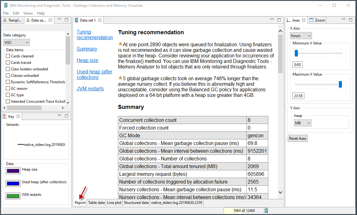Close the Data selector view tab
The height and width of the screenshot is (215, 357).
50,20
